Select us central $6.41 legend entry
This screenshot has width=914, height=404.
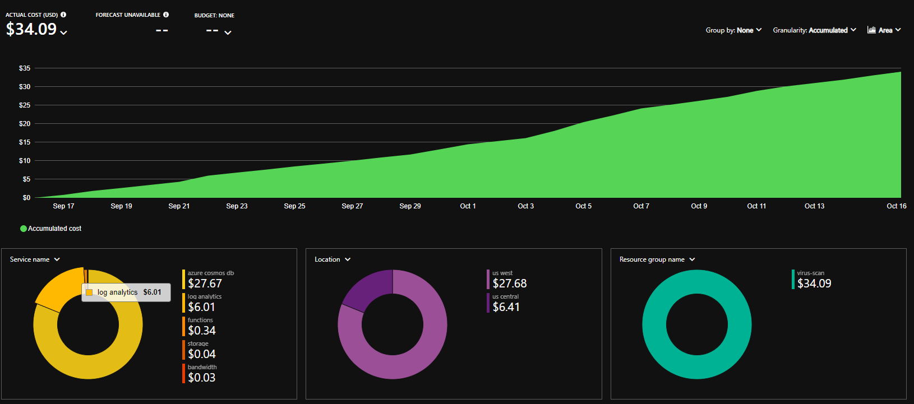[x=504, y=303]
